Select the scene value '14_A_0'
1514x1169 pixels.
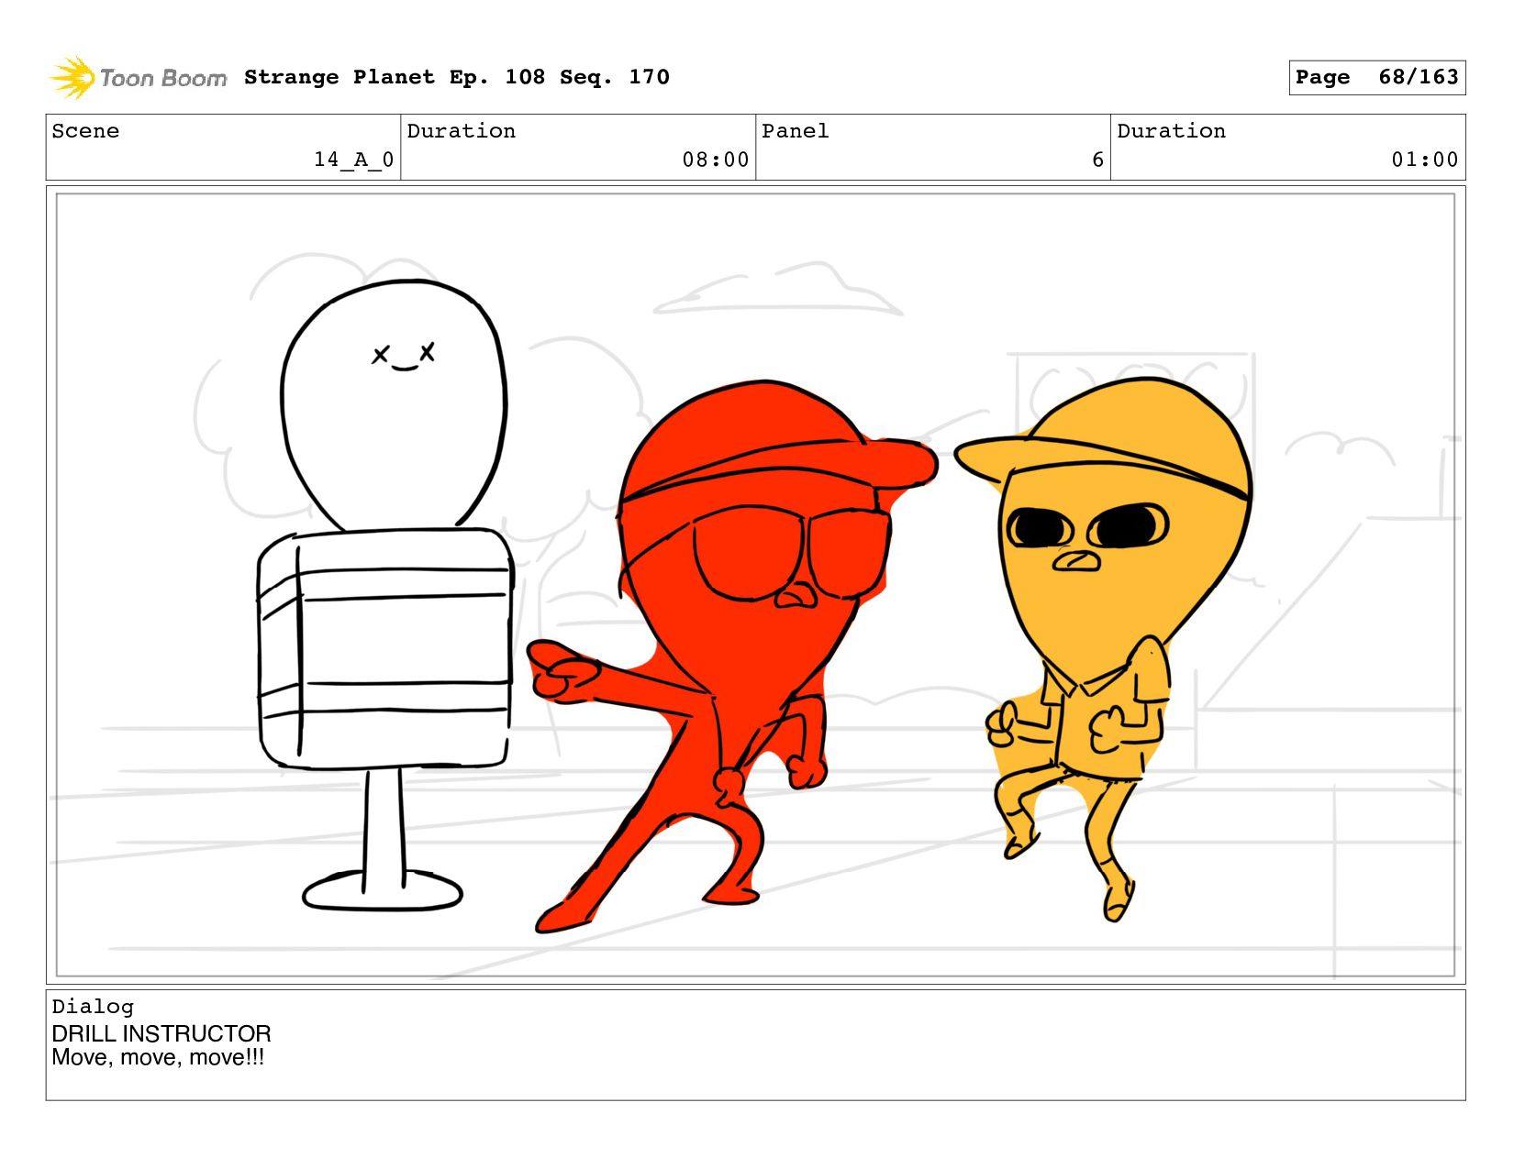[354, 160]
